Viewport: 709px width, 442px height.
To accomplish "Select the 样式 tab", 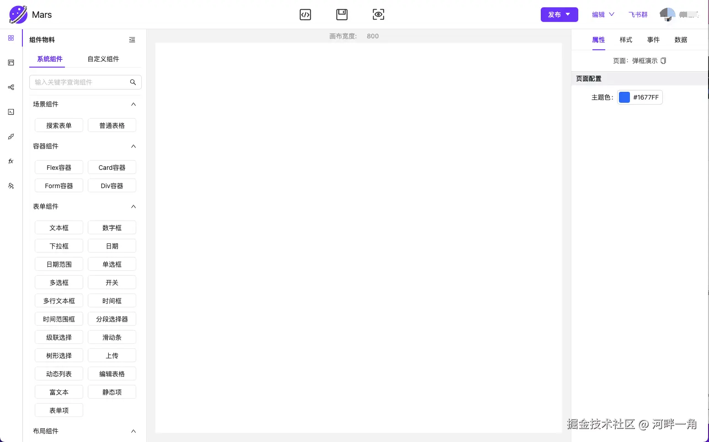I will point(626,40).
